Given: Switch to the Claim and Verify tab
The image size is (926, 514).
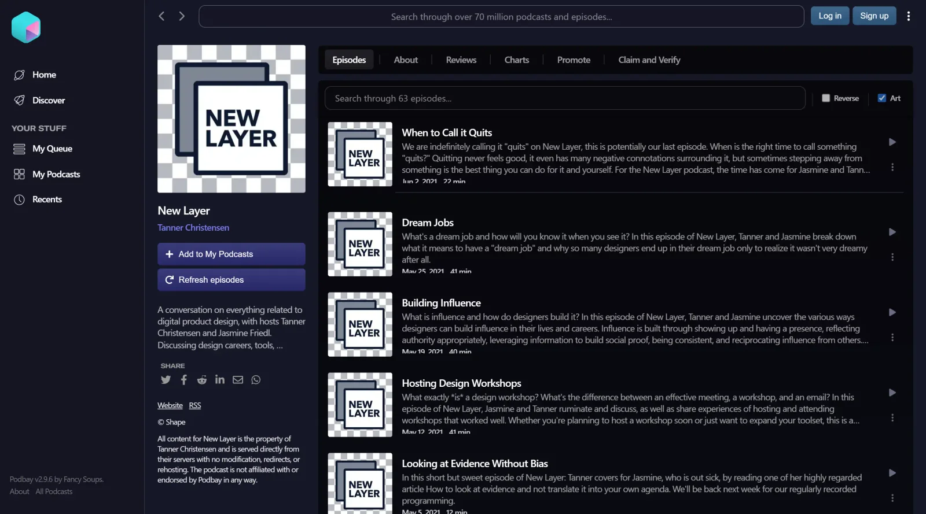Looking at the screenshot, I should tap(649, 60).
